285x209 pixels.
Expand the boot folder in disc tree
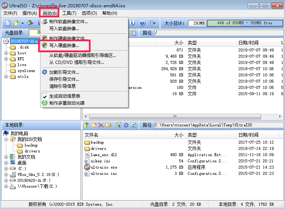point(6,53)
